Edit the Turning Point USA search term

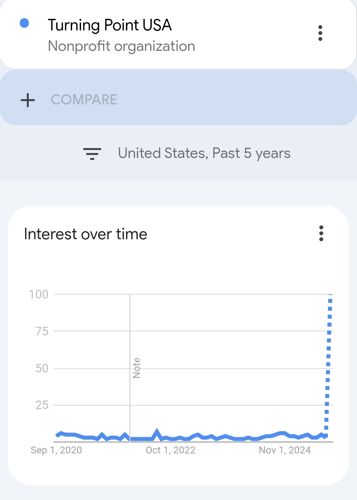tap(110, 25)
